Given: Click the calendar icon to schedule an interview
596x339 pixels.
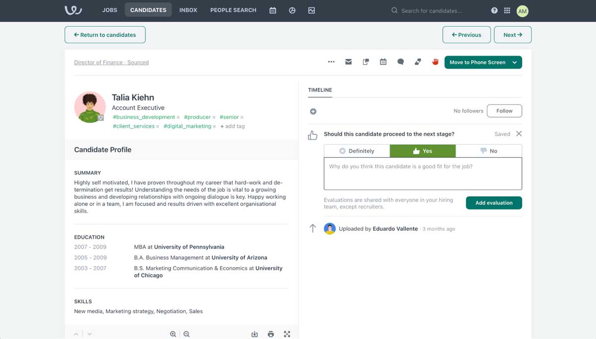Looking at the screenshot, I should point(383,61).
